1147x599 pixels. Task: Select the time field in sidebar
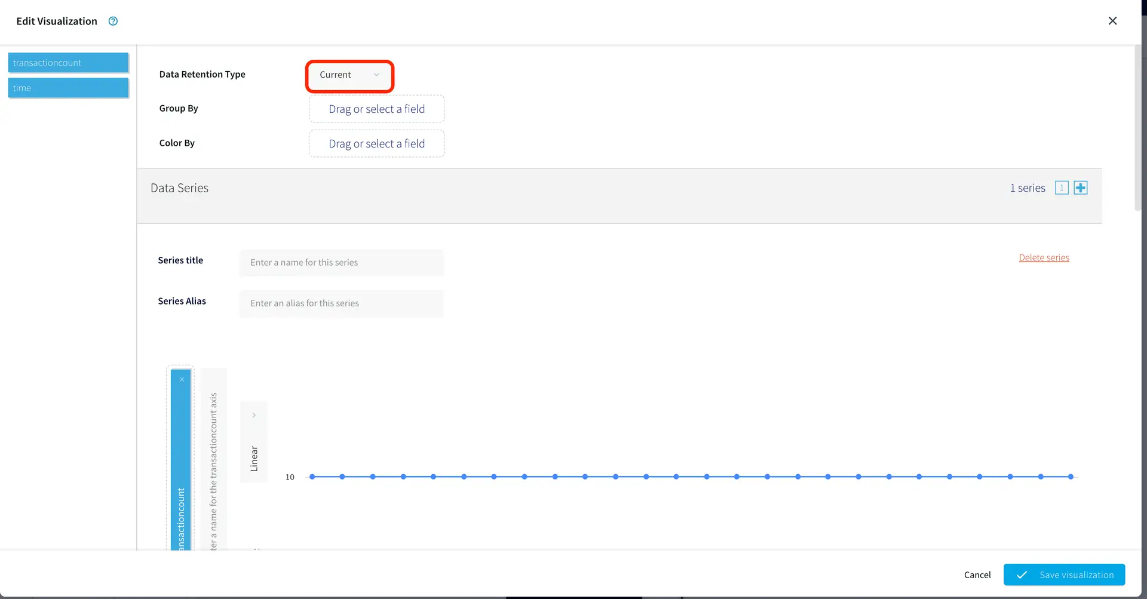68,88
